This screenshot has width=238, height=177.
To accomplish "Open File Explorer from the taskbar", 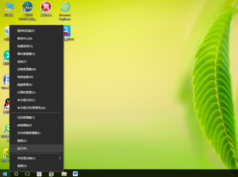I will point(64,174).
